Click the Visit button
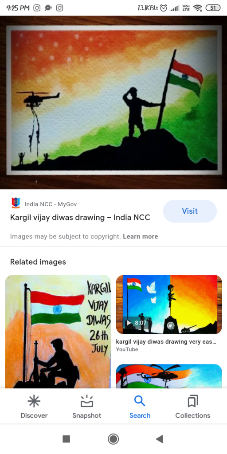The image size is (227, 454). (190, 211)
